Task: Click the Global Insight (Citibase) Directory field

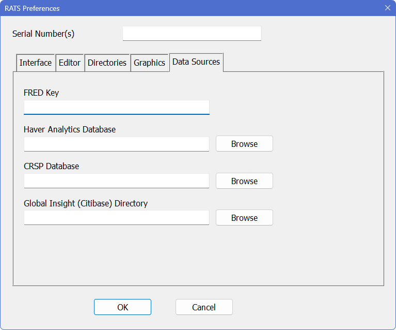Action: 116,218
